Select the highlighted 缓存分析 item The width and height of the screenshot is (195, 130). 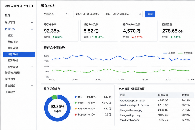pyautogui.click(x=19, y=55)
